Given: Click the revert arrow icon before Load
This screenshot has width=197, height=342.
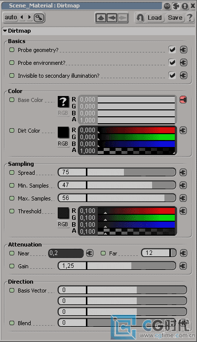Looking at the screenshot, I should [140, 18].
